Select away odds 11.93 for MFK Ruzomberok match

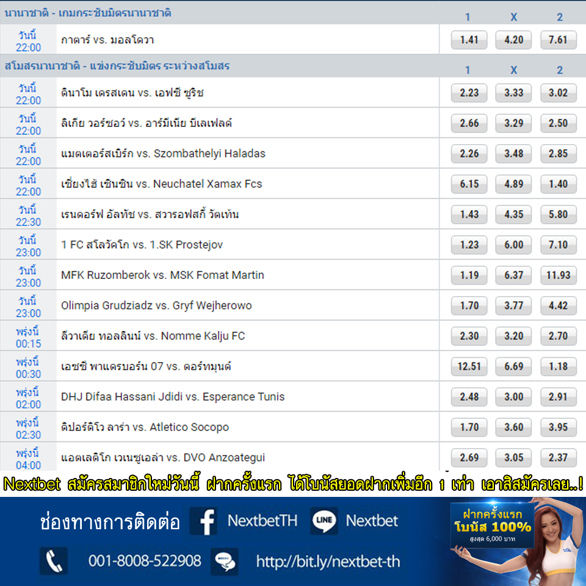[558, 275]
